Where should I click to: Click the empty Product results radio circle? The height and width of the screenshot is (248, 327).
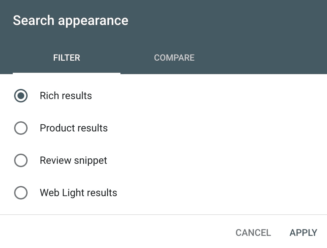[x=21, y=128]
